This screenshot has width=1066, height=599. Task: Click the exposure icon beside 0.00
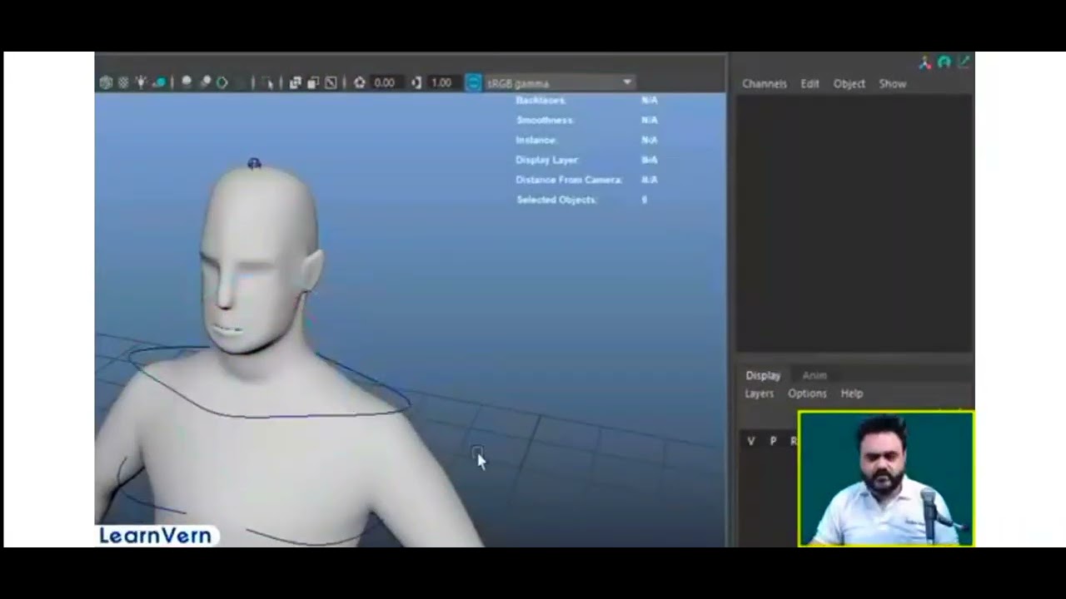pyautogui.click(x=360, y=82)
